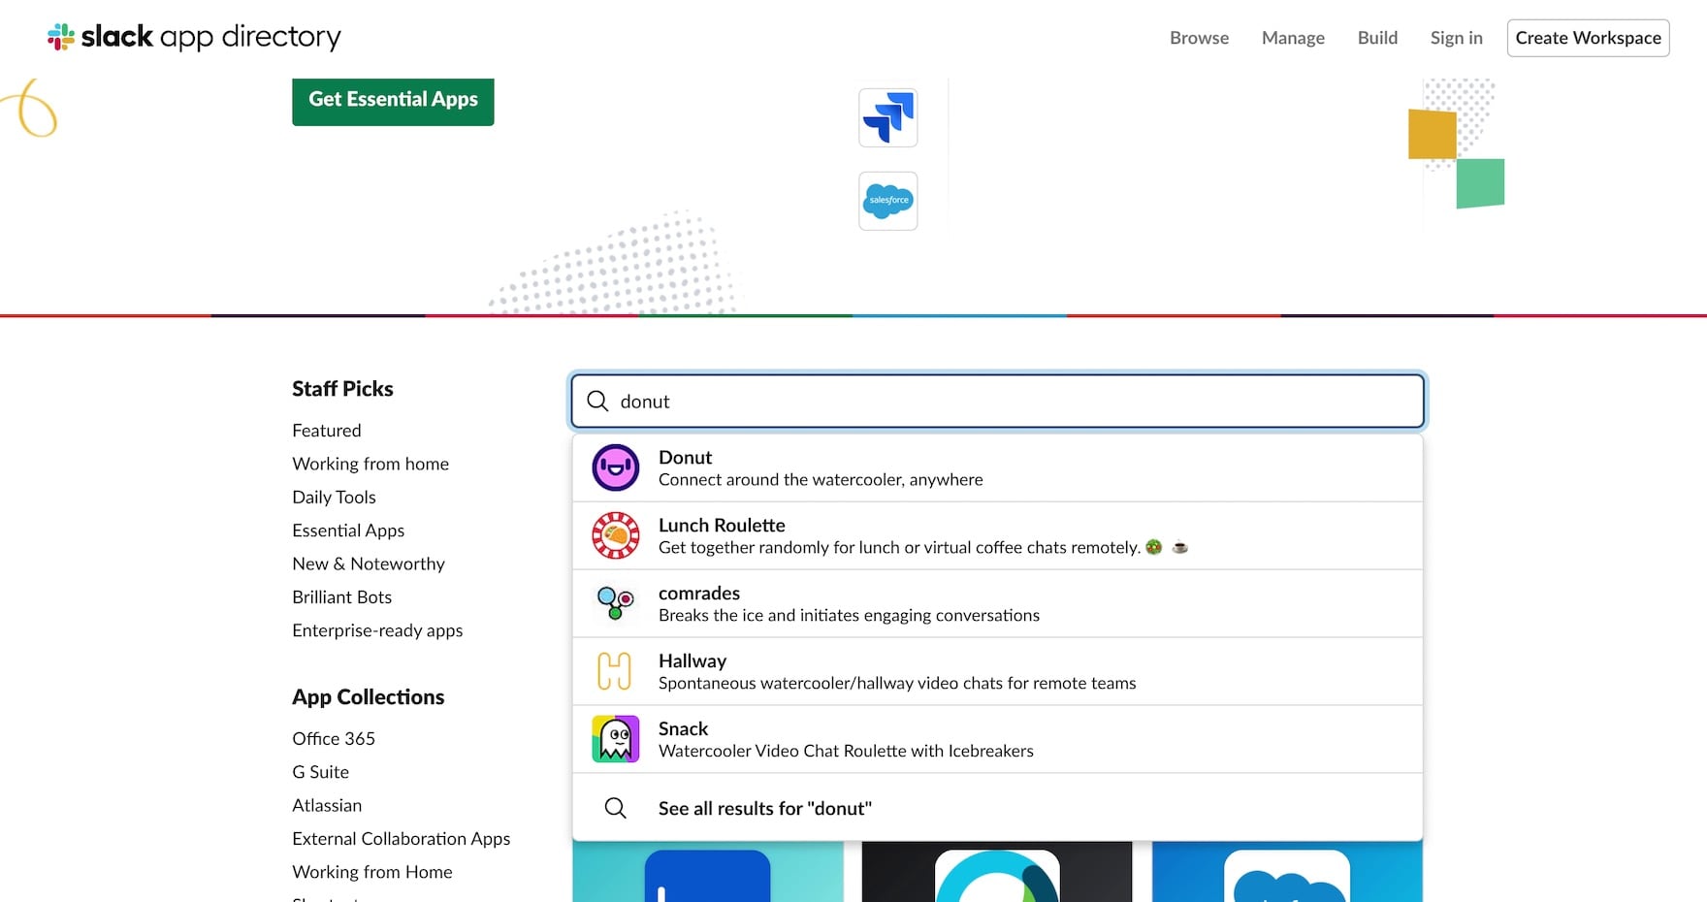
Task: See all results for "donut"
Action: [x=764, y=808]
